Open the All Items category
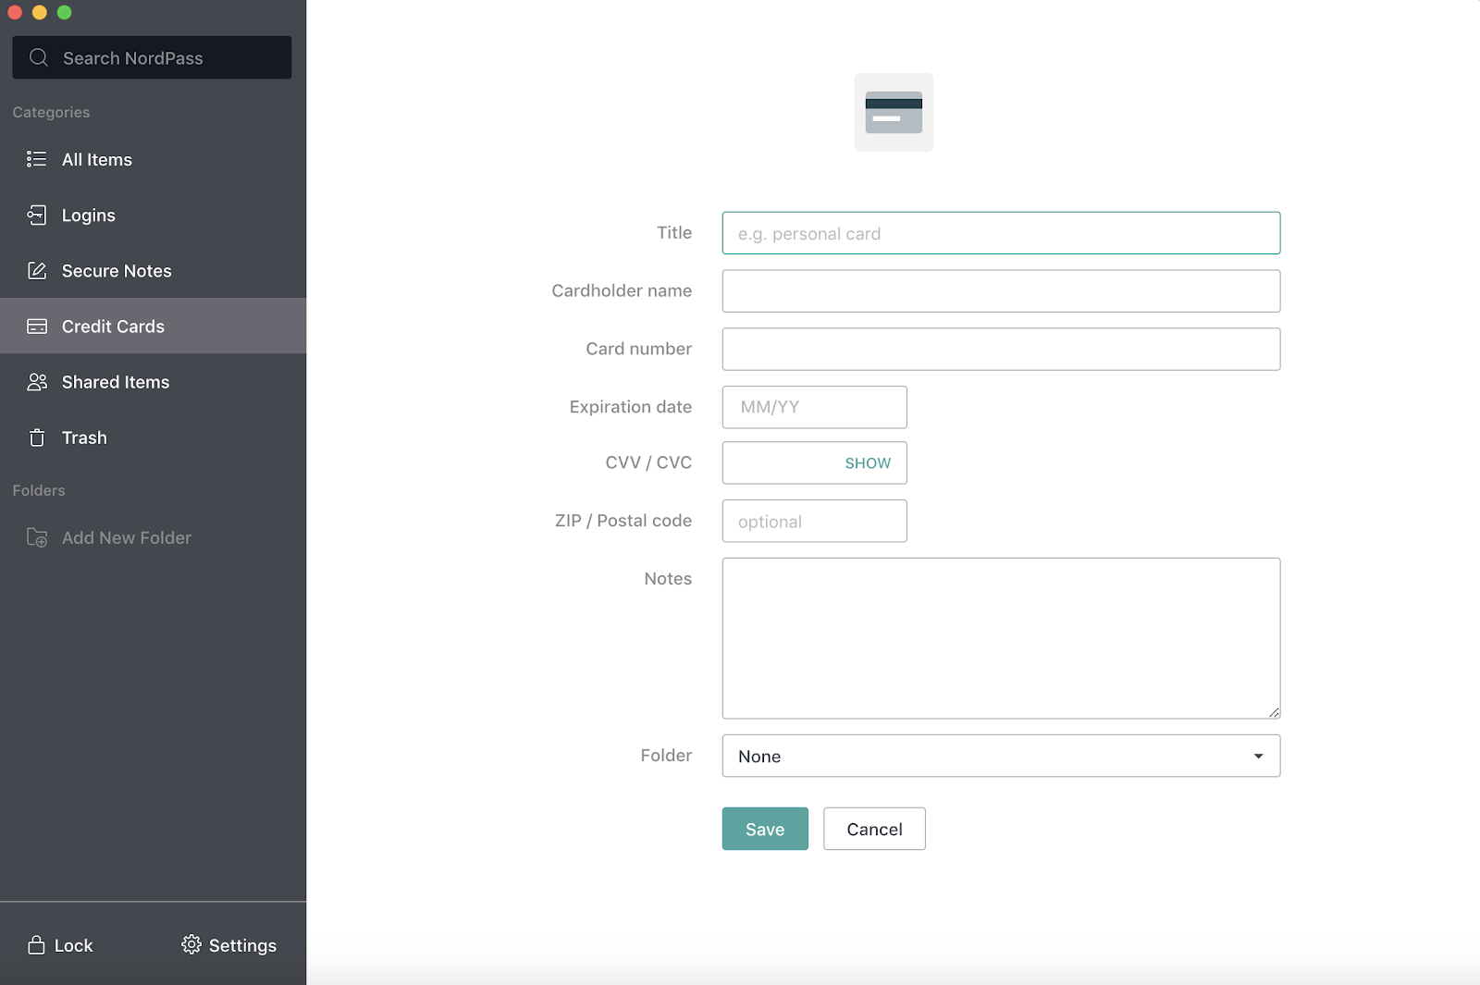This screenshot has width=1480, height=985. 153,159
